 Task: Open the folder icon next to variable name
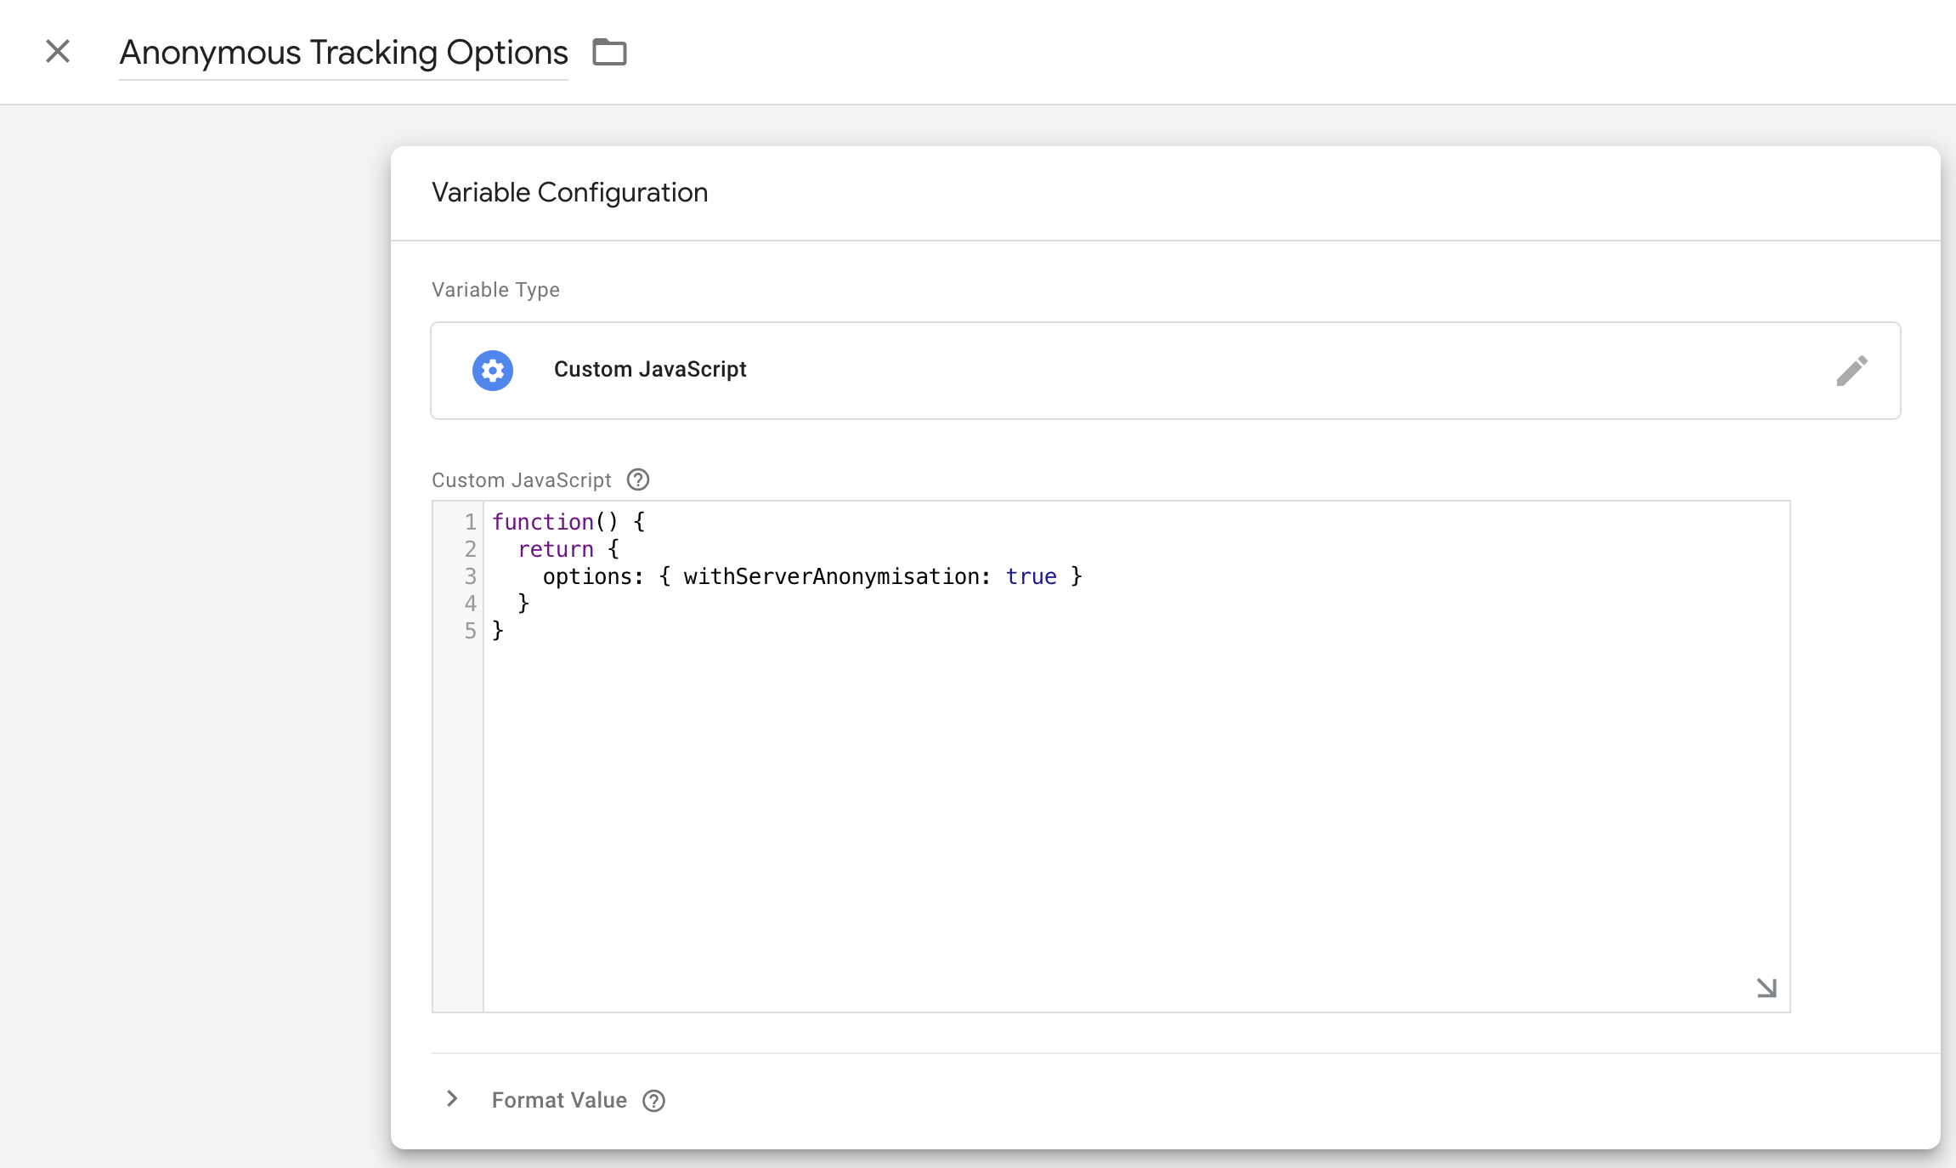tap(609, 52)
